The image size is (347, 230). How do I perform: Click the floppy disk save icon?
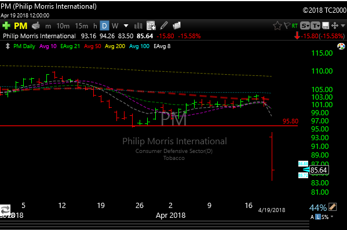[x=326, y=25]
